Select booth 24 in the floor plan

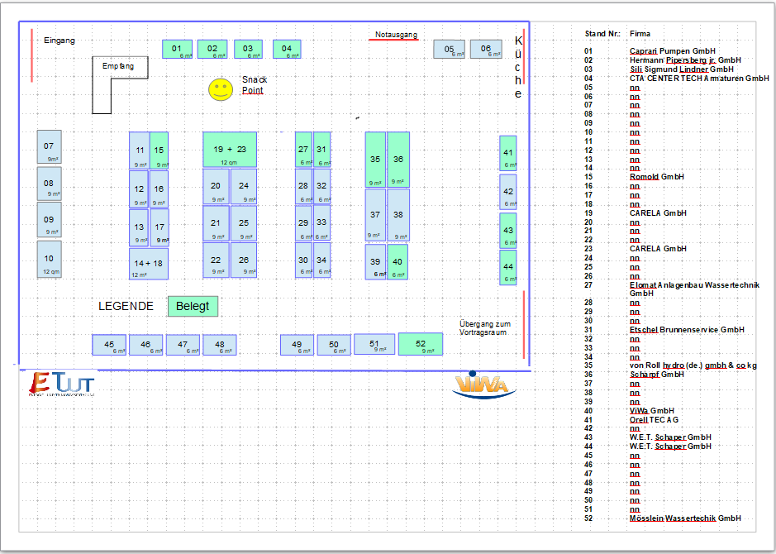tap(244, 187)
